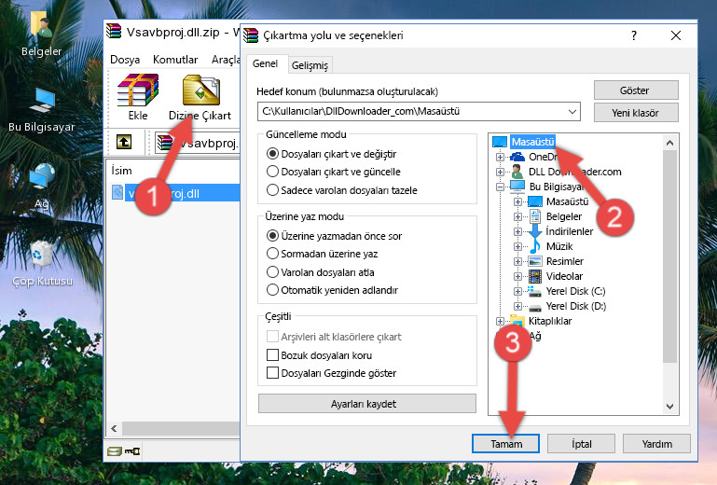
Task: Select the OneDrive cloud icon in tree
Action: (x=517, y=157)
